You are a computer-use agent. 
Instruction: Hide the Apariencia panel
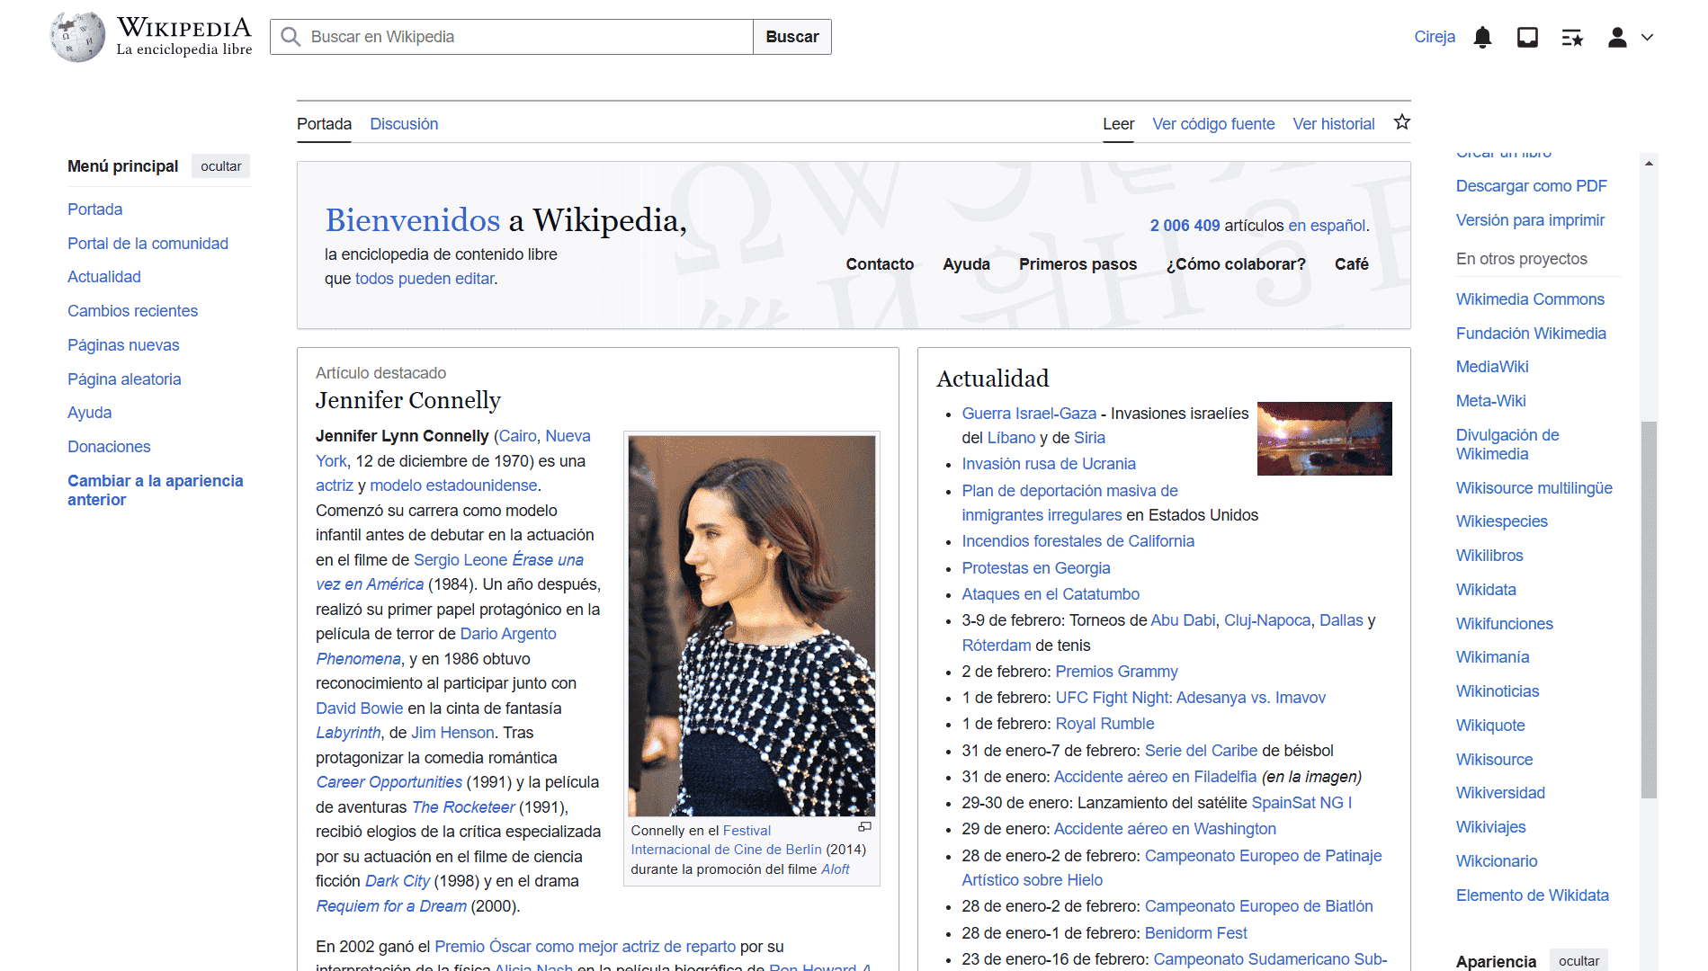pos(1578,960)
